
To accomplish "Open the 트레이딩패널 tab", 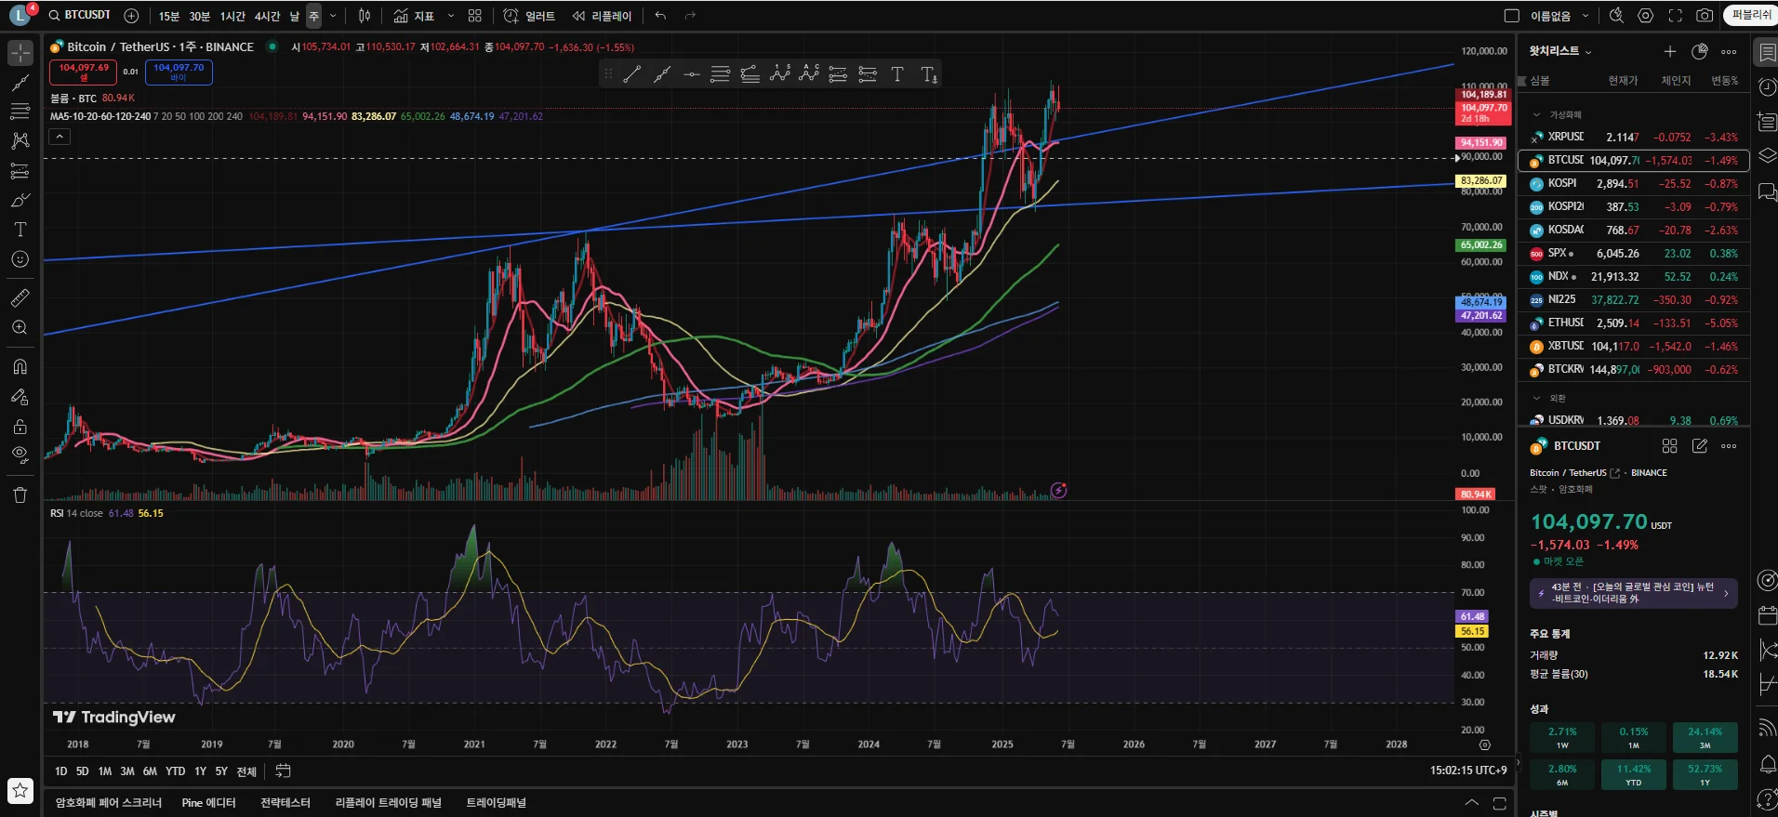I will pos(497,802).
